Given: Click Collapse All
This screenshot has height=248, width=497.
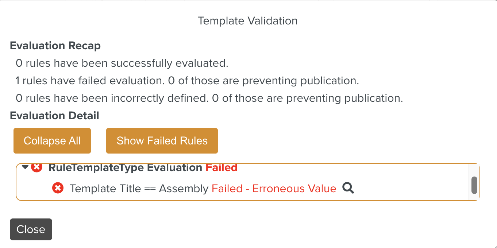Looking at the screenshot, I should [x=52, y=140].
